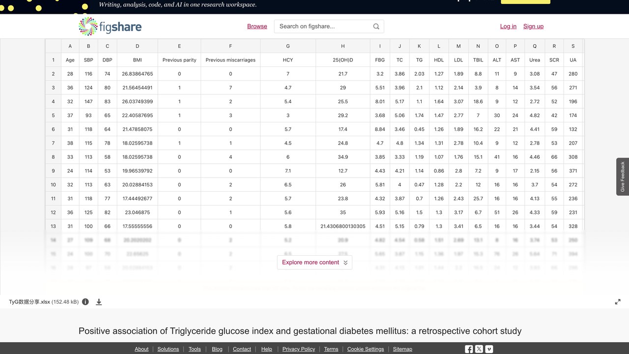Click the figshare logo

click(x=110, y=27)
